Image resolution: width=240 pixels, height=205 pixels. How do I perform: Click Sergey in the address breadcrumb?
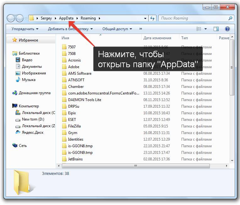[x=46, y=18]
